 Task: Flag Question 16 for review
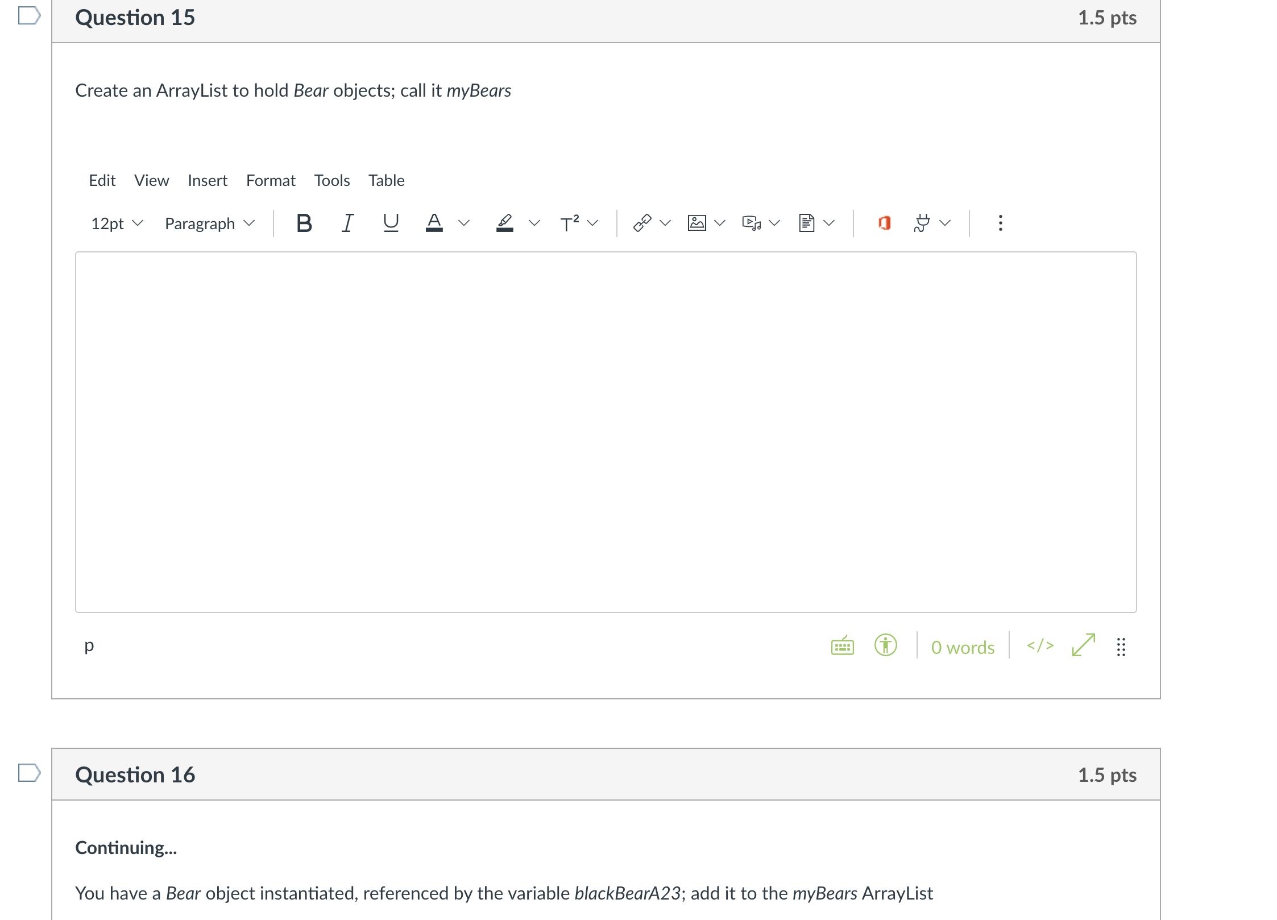(x=29, y=773)
